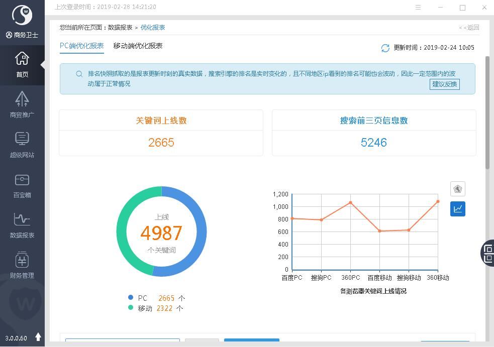Switch chart to radar view icon
Image resolution: width=494 pixels, height=347 pixels.
click(457, 189)
